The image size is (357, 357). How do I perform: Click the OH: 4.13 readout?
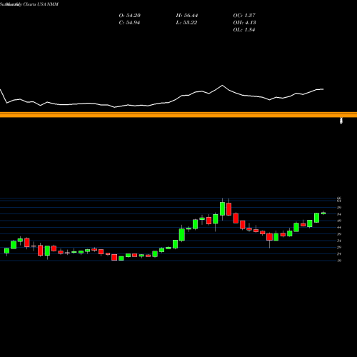coord(244,23)
